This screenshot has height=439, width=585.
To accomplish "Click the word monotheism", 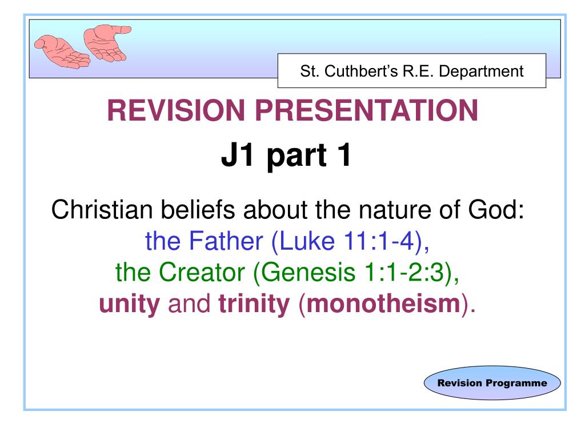I will pos(383,303).
